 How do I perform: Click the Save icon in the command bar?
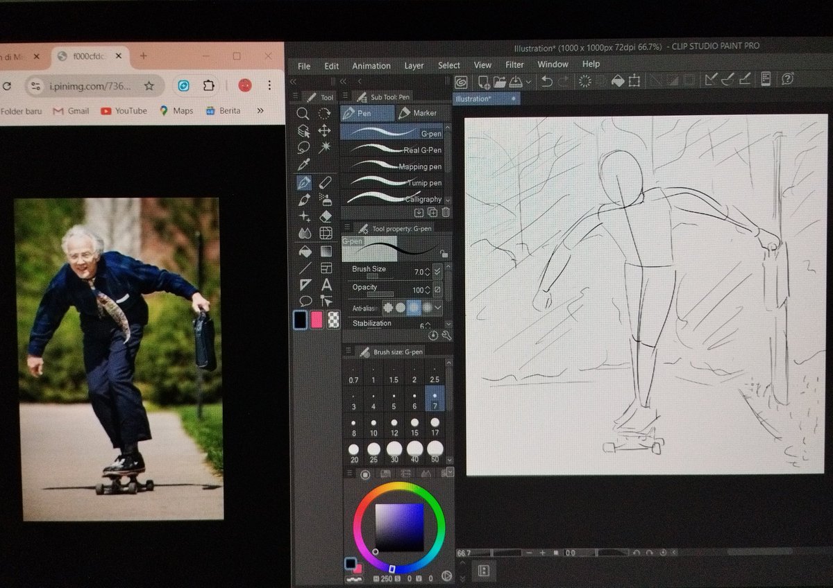(516, 82)
